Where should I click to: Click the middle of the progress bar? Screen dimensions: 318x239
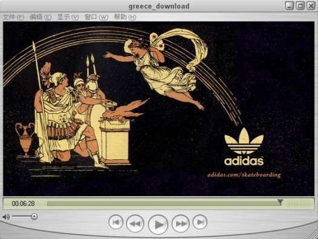[x=164, y=203]
